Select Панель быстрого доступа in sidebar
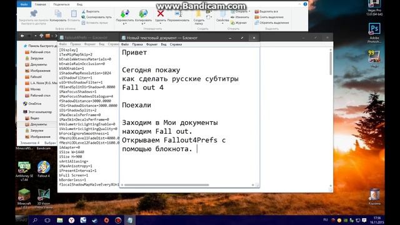The image size is (400, 225). tap(40, 46)
